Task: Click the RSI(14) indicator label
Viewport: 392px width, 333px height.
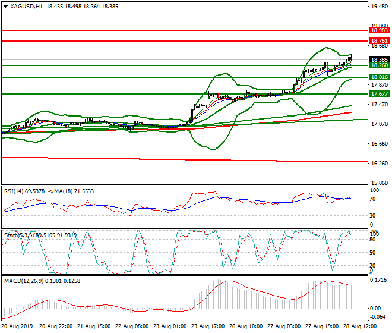Action: 14,191
